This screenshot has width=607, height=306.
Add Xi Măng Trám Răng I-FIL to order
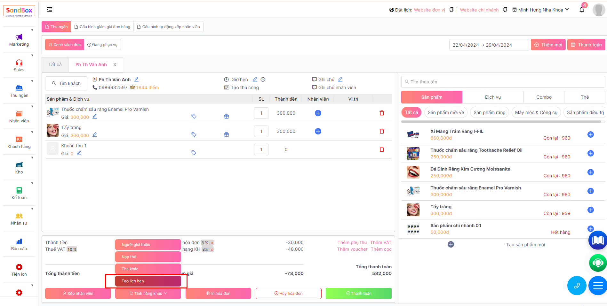tap(590, 134)
